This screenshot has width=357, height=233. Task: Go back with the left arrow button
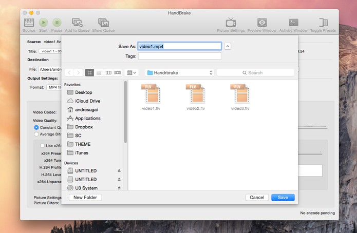click(x=69, y=72)
